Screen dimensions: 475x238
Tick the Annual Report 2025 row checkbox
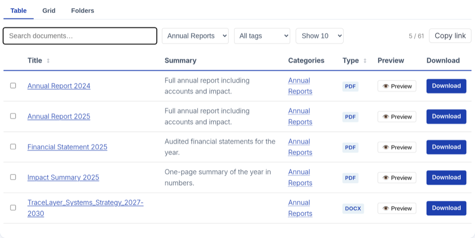click(13, 116)
